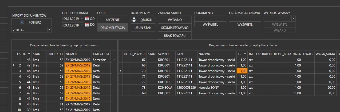This screenshot has height=112, width=340.
Task: Click EAN 12000058586 cell
Action: click(187, 87)
